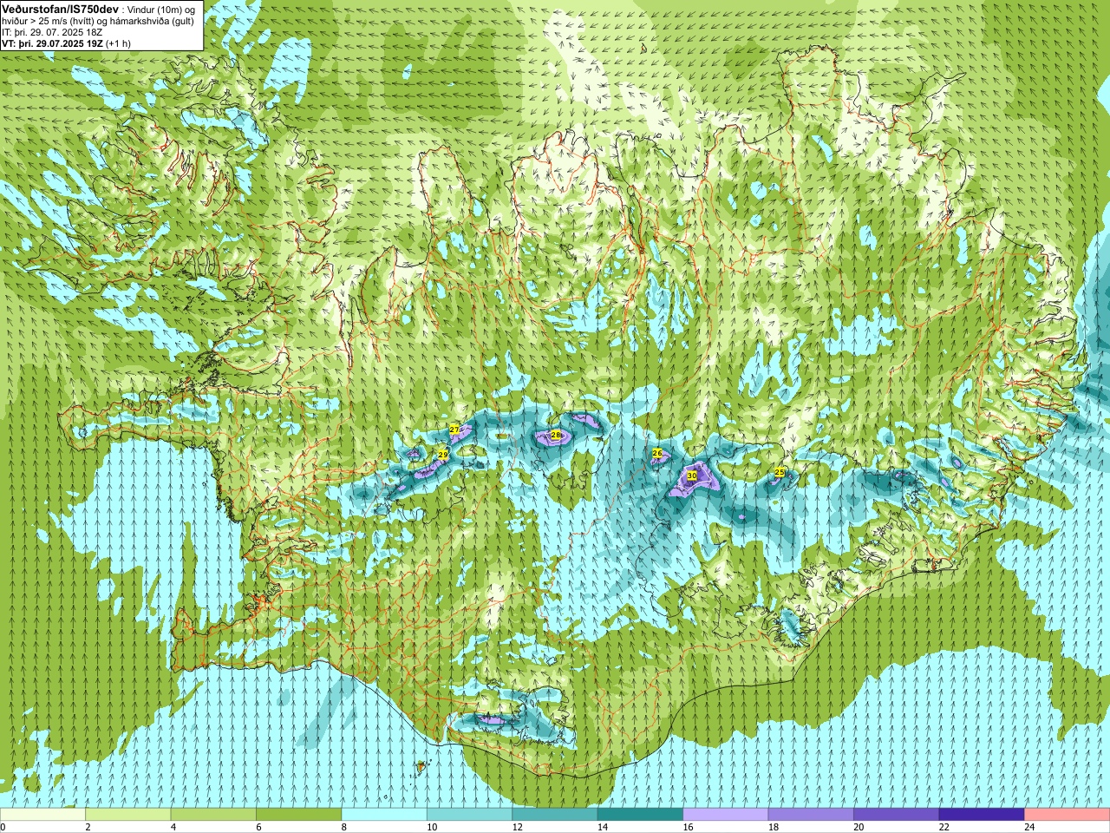Click the yellow gust marker labeled 29
Viewport: 1110px width, 833px height.
[443, 455]
